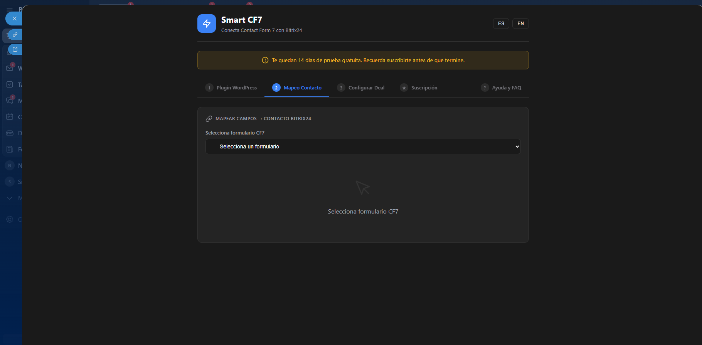Close the Smart CF7 slider panel

coord(14,19)
